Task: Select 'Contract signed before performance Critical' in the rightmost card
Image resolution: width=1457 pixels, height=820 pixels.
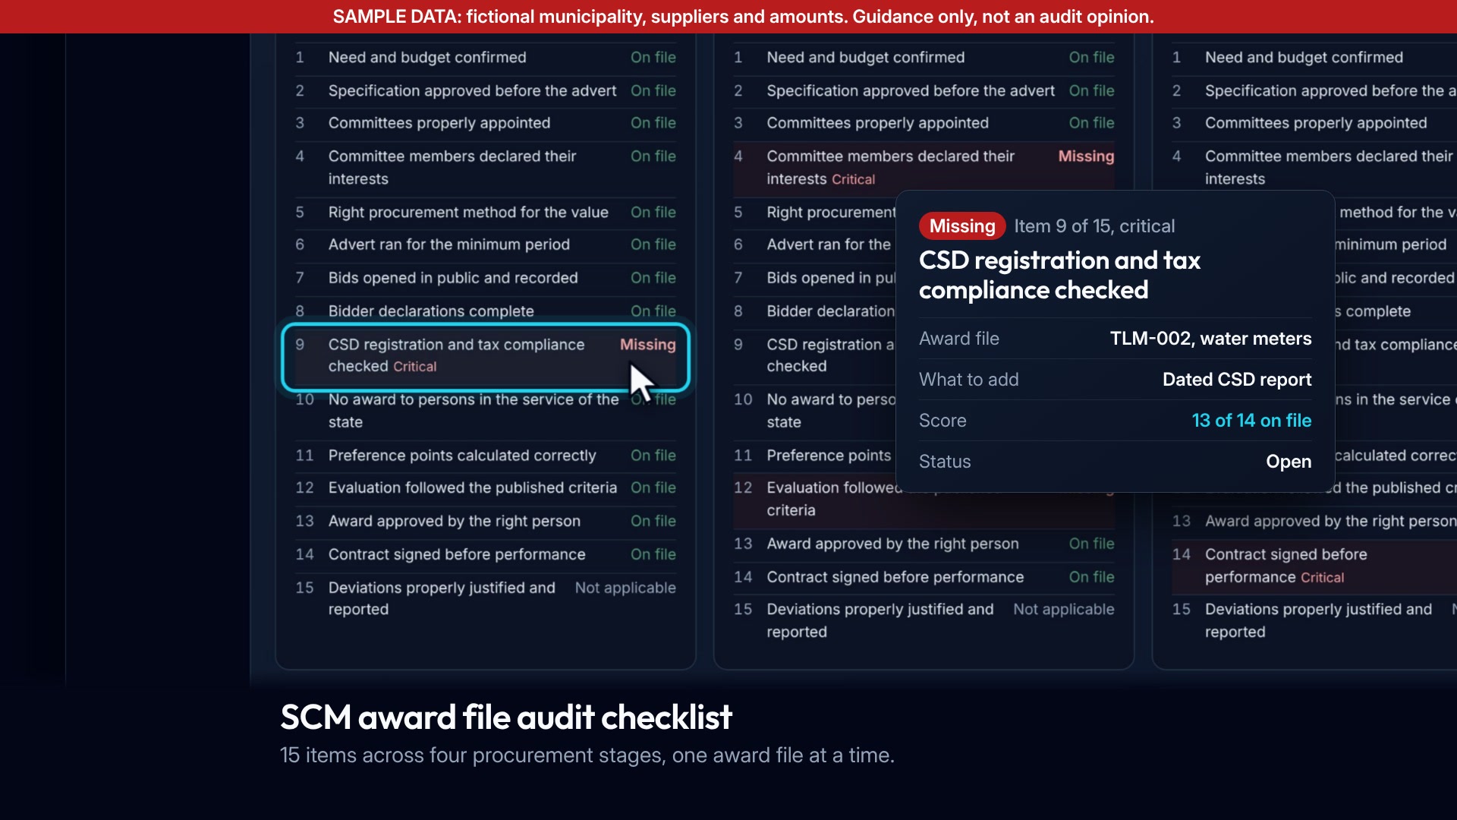Action: coord(1314,566)
